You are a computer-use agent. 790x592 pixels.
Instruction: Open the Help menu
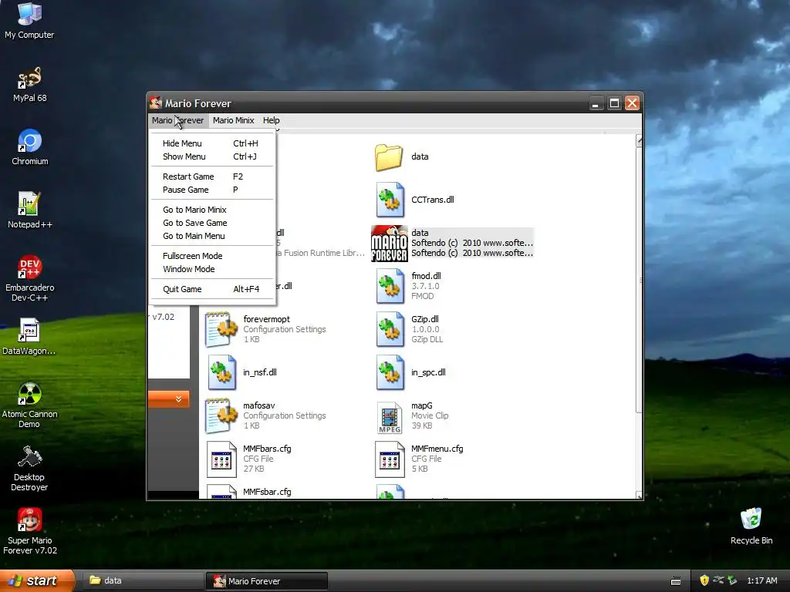point(271,120)
